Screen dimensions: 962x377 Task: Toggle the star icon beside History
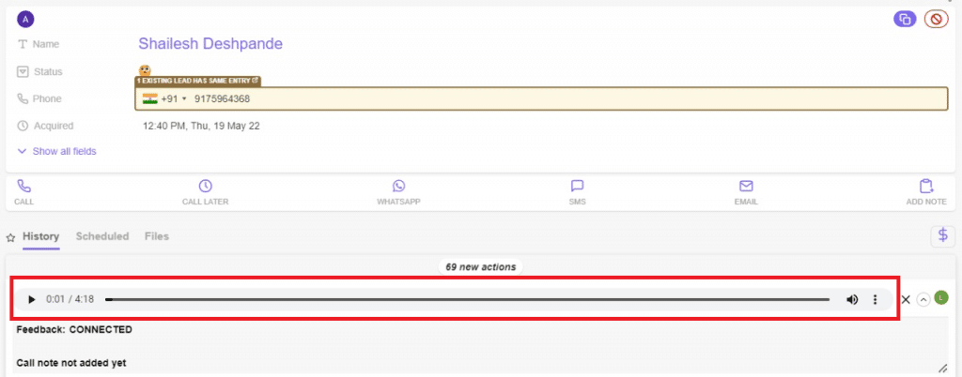tap(11, 237)
